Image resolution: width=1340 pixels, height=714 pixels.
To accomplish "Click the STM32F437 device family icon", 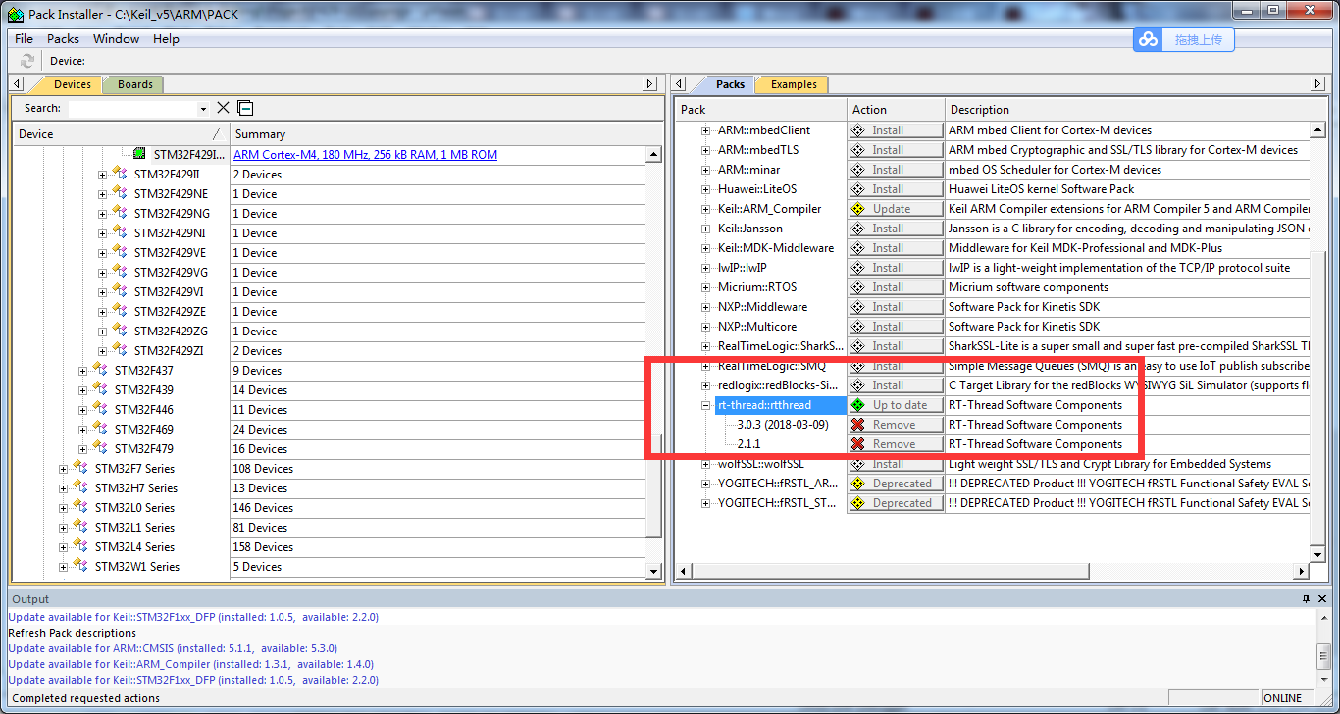I will point(101,370).
